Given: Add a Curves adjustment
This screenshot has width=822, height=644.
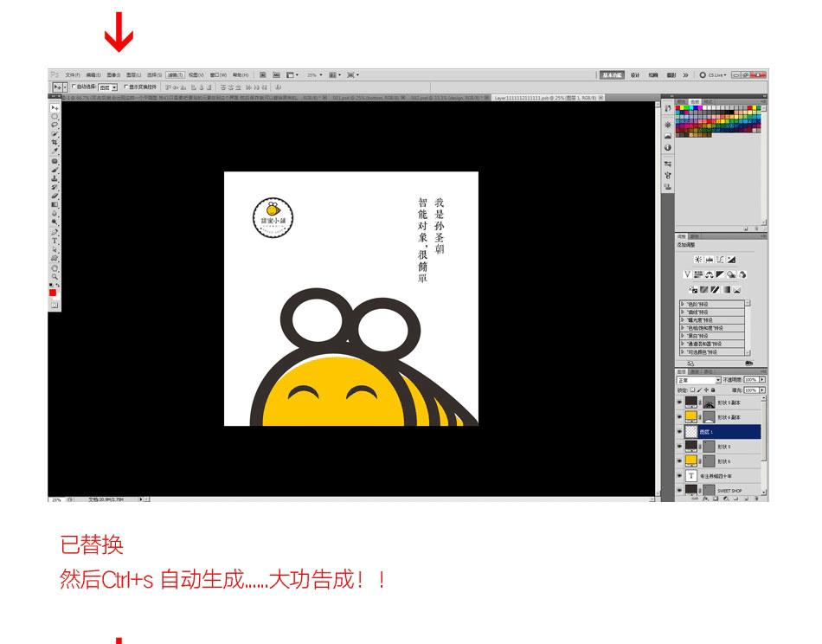Looking at the screenshot, I should (x=720, y=260).
